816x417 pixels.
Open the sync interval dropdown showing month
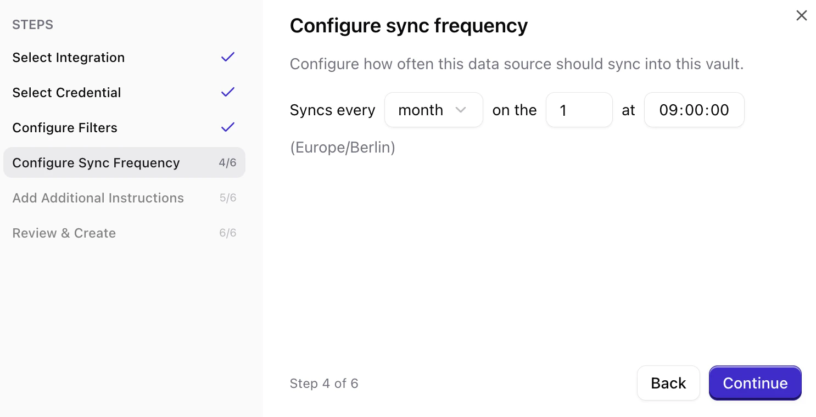click(434, 110)
